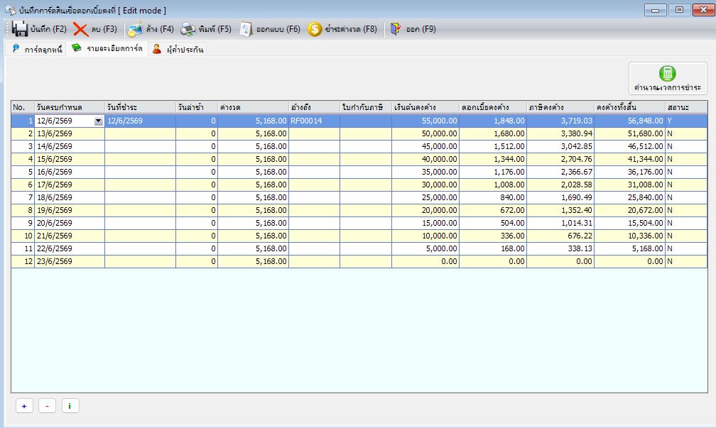This screenshot has height=428, width=716.
Task: Switch to the รายละเอียดการ์ด tab
Action: [x=107, y=48]
